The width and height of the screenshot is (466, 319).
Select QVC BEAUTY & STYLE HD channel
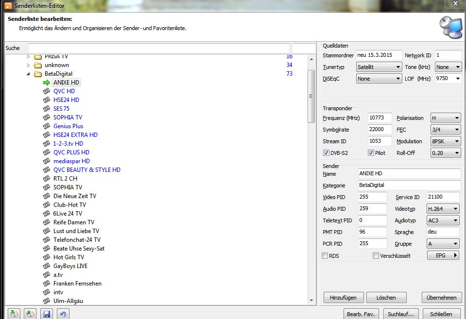pos(87,170)
